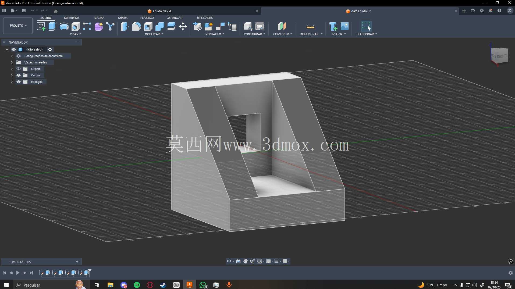Open Spotify from the taskbar

click(137, 285)
